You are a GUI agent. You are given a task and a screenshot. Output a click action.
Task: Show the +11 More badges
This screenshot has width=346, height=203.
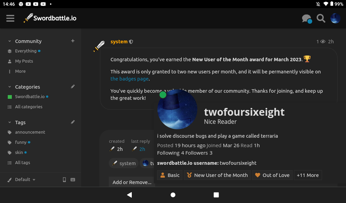[308, 175]
